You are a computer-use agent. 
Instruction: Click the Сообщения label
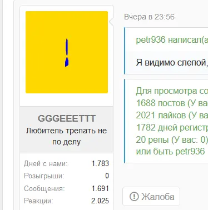coord(44,189)
